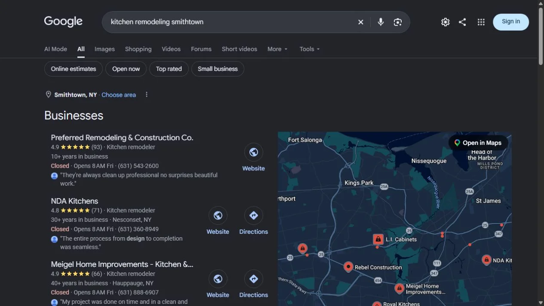The image size is (544, 306).
Task: Select the All results tab
Action: tap(81, 49)
